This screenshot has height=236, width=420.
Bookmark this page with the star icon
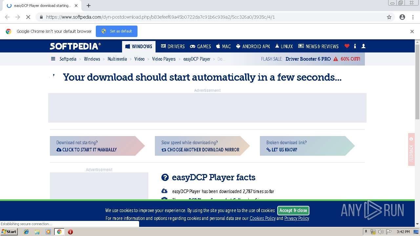(389, 17)
